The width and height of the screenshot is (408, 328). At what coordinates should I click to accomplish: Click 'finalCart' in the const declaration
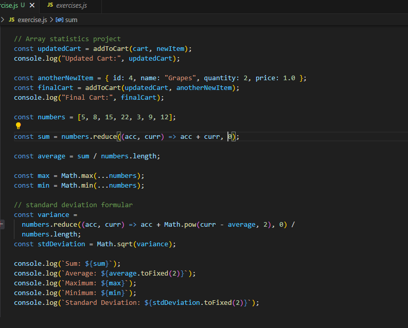coord(56,87)
